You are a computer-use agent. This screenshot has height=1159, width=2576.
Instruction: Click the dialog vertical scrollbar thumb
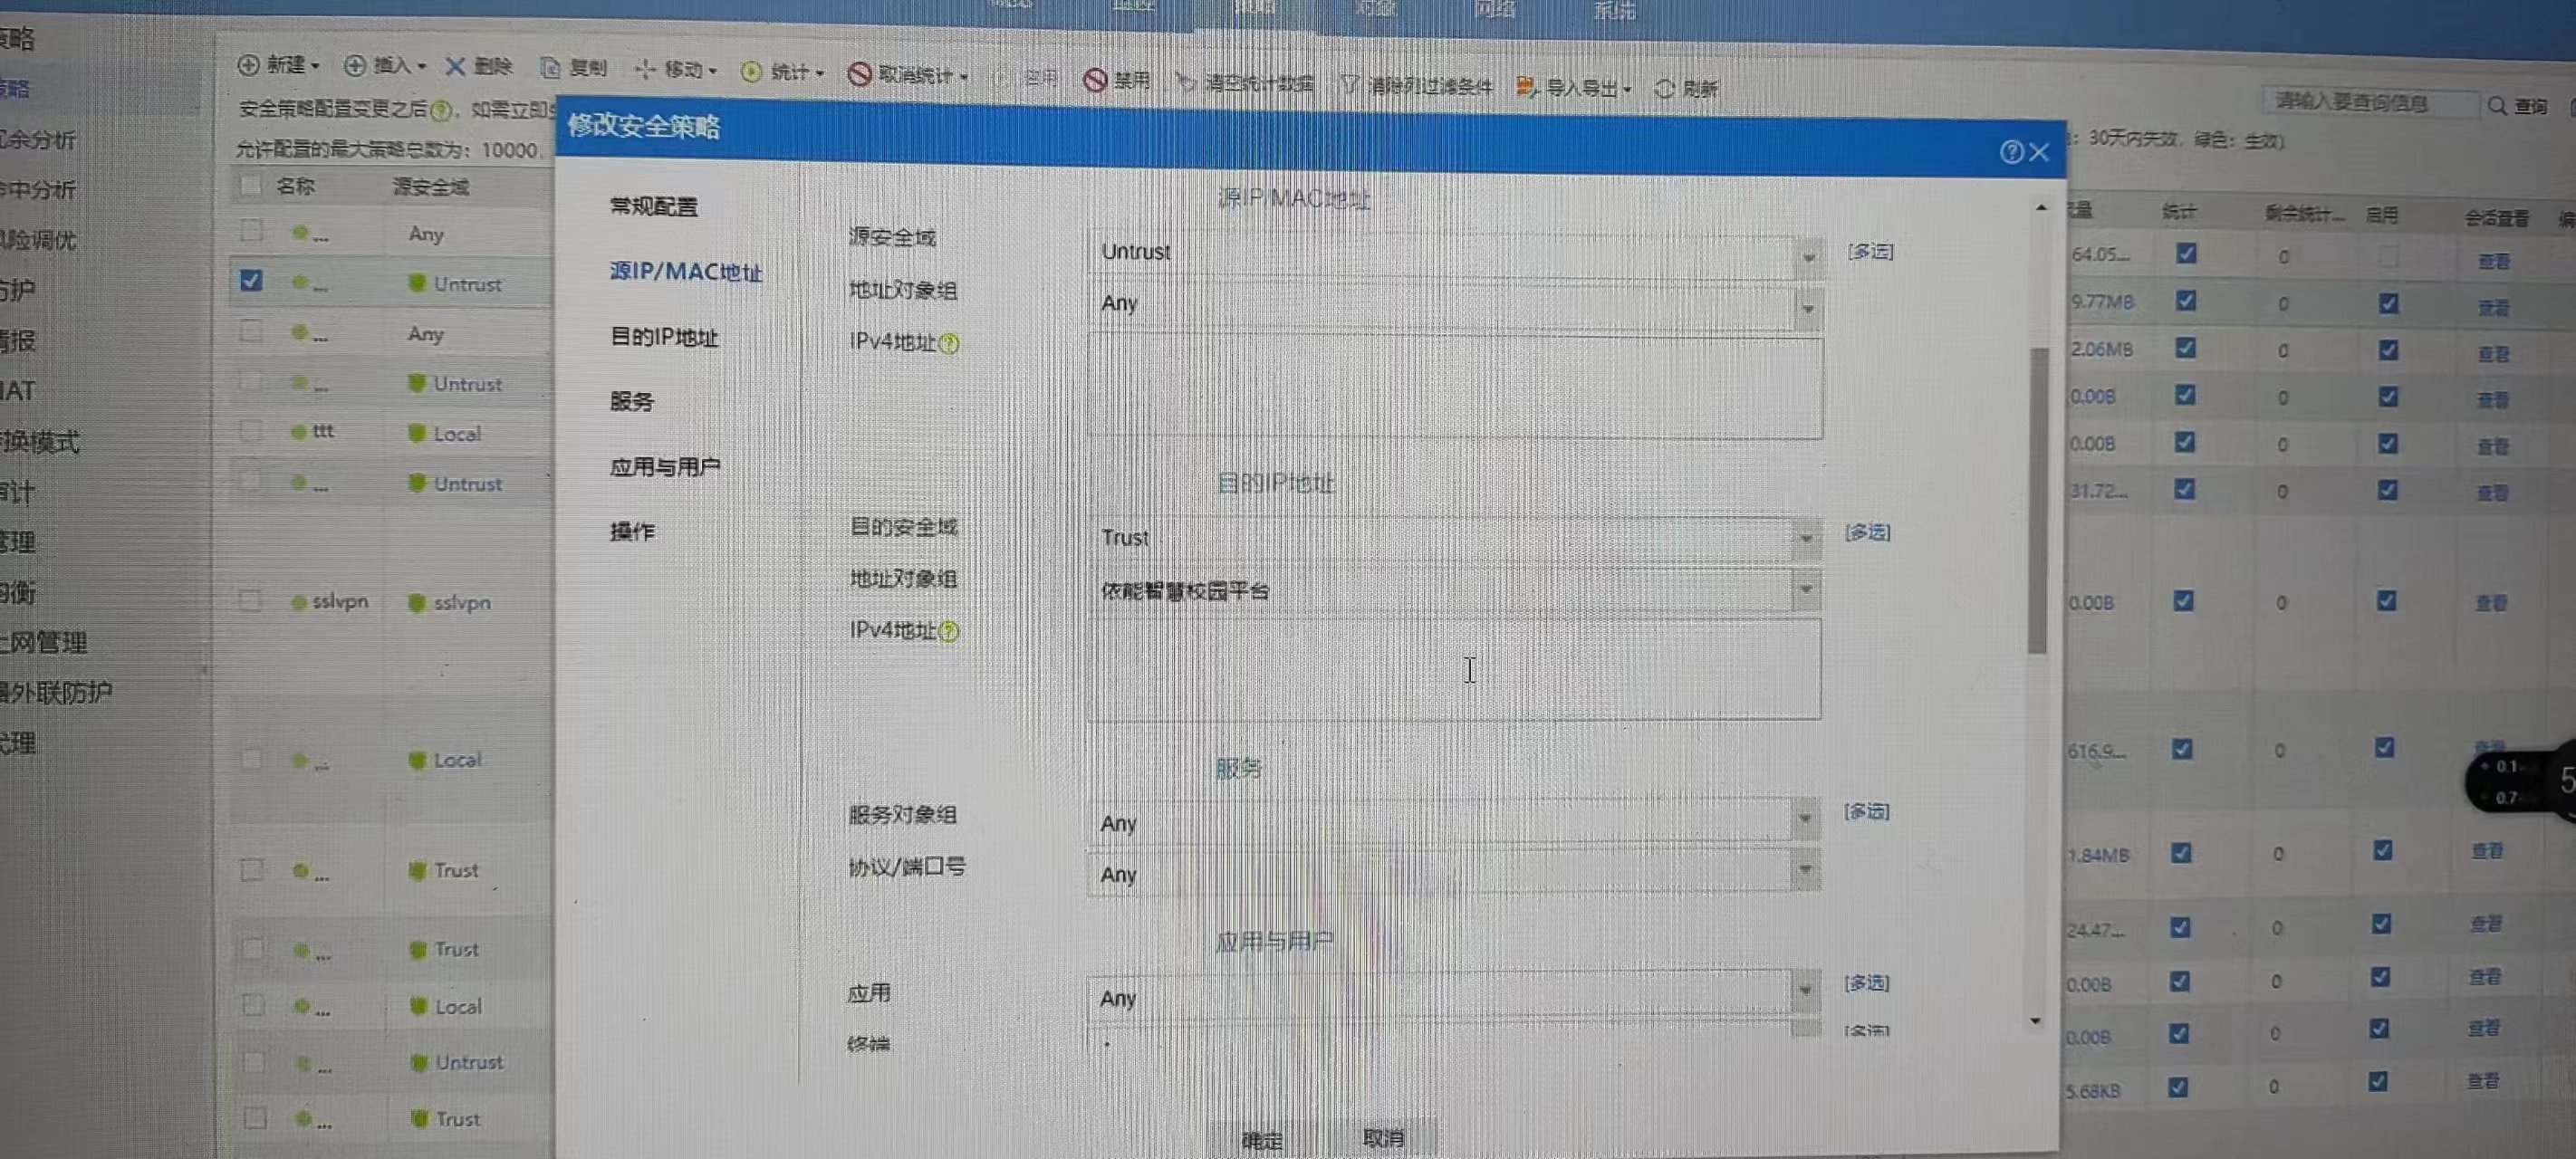(x=2037, y=500)
